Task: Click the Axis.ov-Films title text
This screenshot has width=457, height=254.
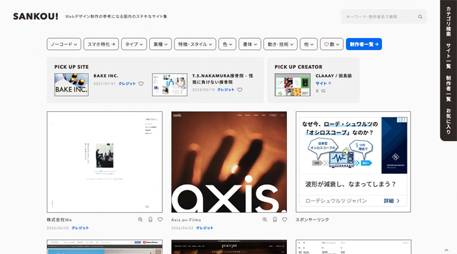Action: 186,220
